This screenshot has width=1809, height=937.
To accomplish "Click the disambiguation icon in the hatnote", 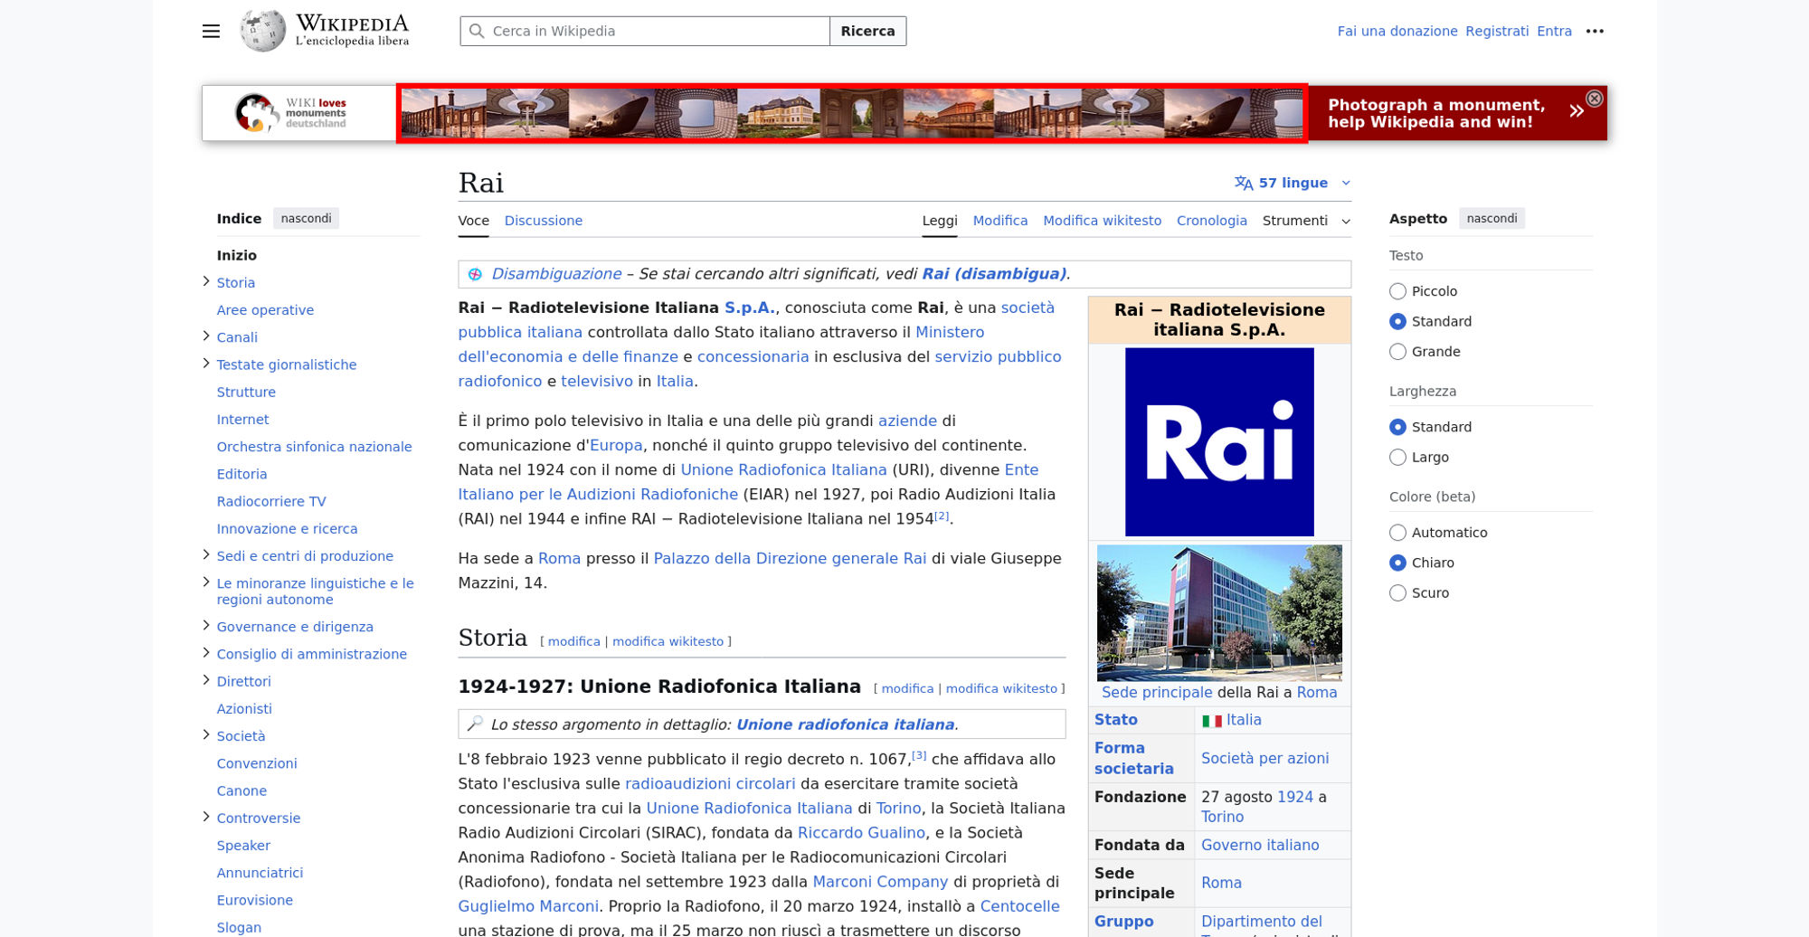I will click(x=475, y=274).
